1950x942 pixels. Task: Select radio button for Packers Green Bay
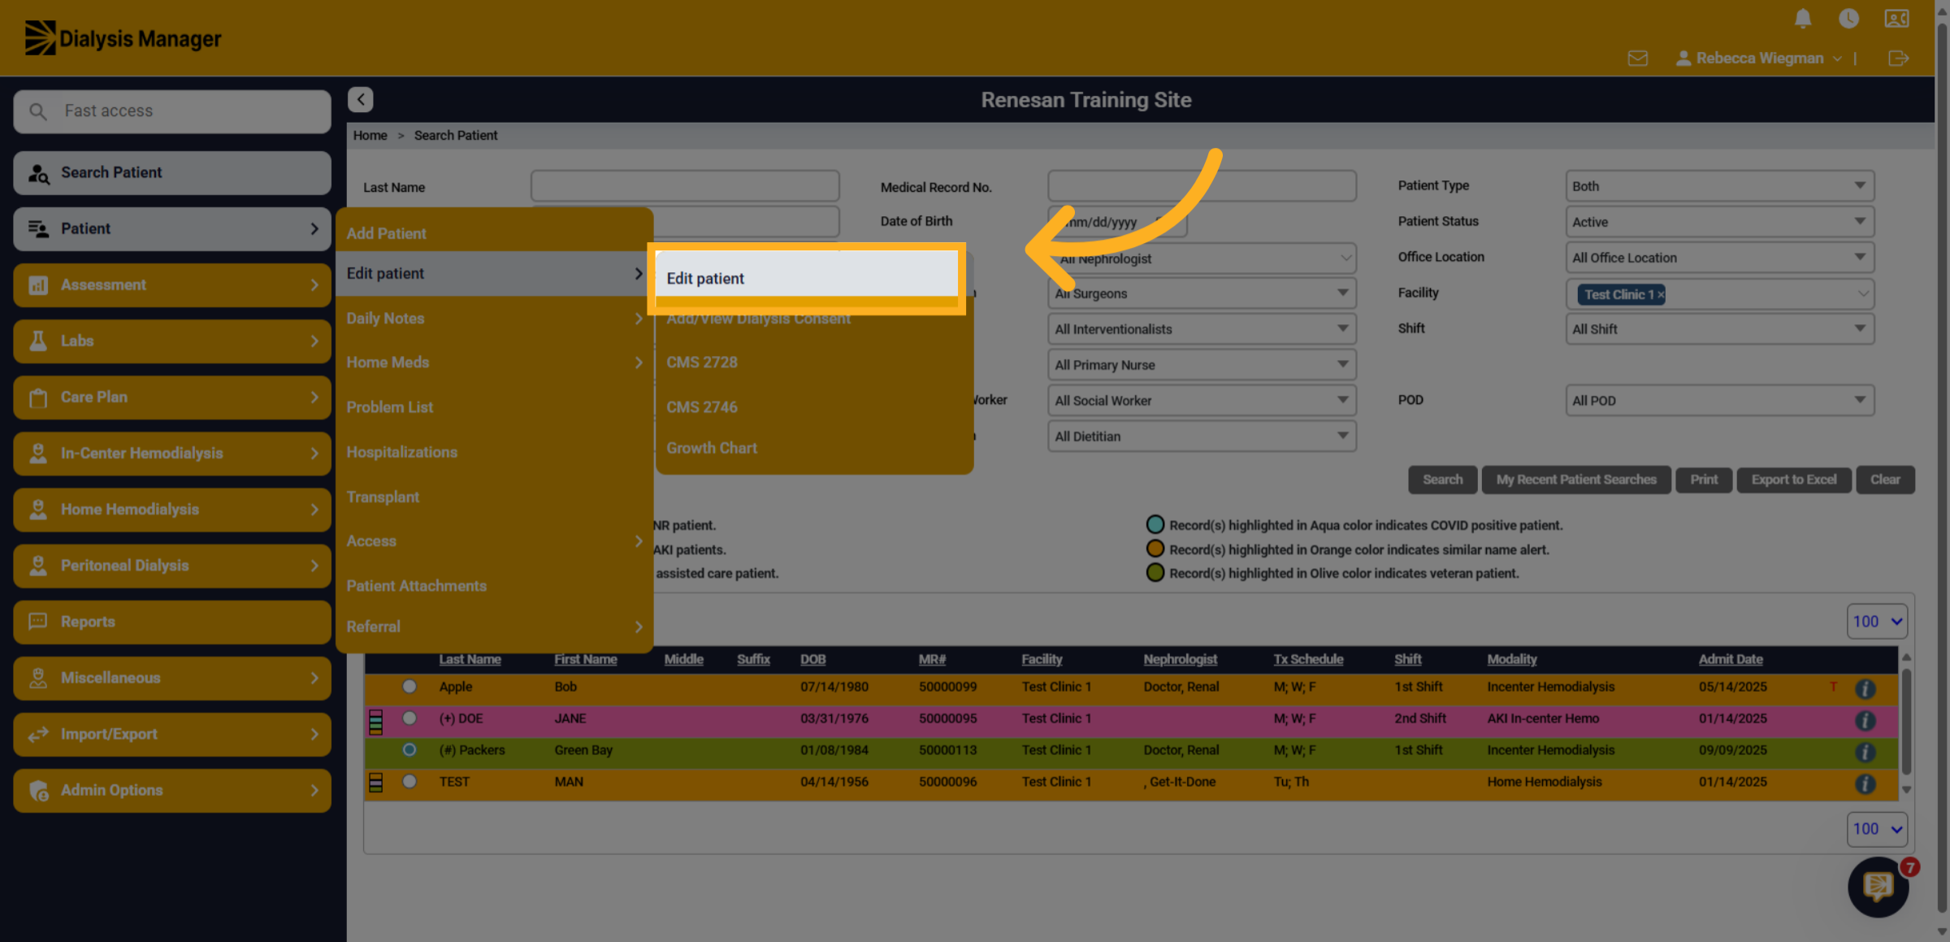pos(409,749)
